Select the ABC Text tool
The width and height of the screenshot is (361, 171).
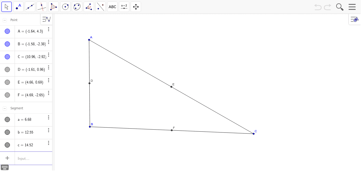tap(112, 7)
